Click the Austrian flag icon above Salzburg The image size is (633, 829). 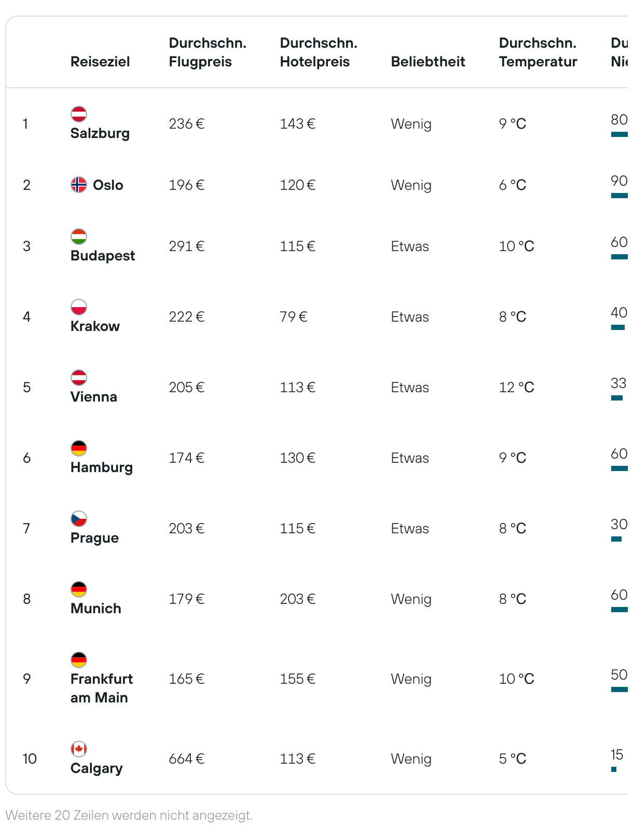click(x=79, y=114)
